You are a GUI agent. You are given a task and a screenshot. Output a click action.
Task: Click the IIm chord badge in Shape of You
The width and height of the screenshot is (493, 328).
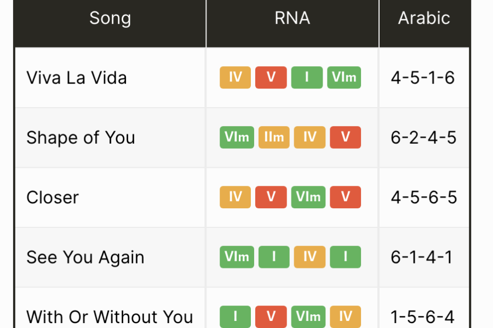(x=274, y=137)
